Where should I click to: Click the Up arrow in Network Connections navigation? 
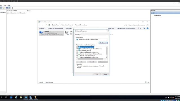[47, 25]
